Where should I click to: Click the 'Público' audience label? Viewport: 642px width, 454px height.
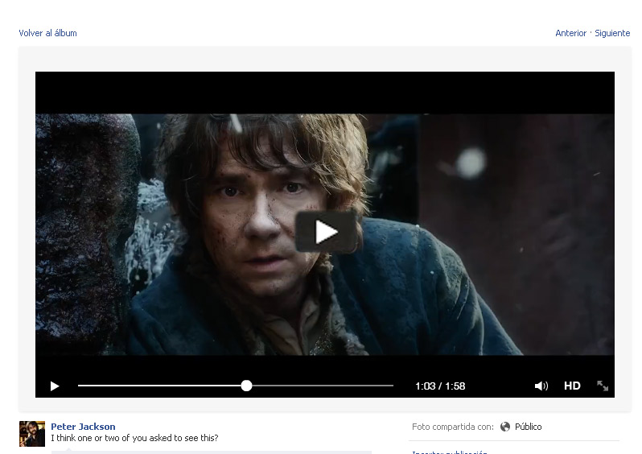pos(529,427)
